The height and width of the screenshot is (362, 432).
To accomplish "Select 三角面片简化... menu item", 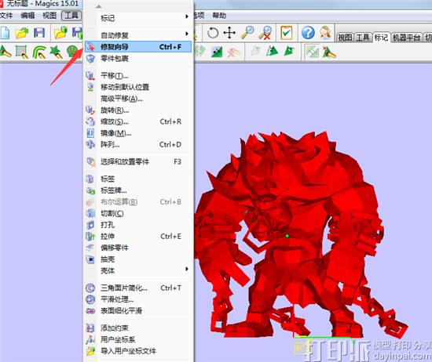I will (137, 288).
